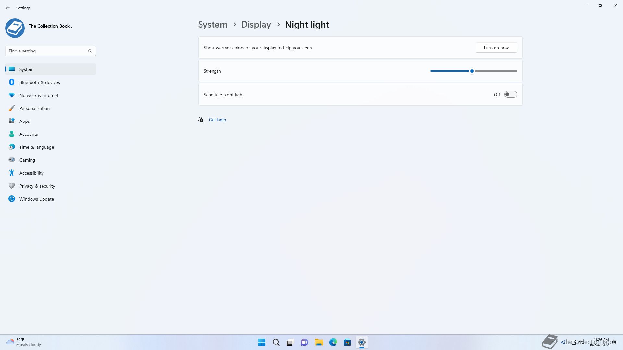Open Apps settings
Screen dimensions: 623x350
[51, 121]
